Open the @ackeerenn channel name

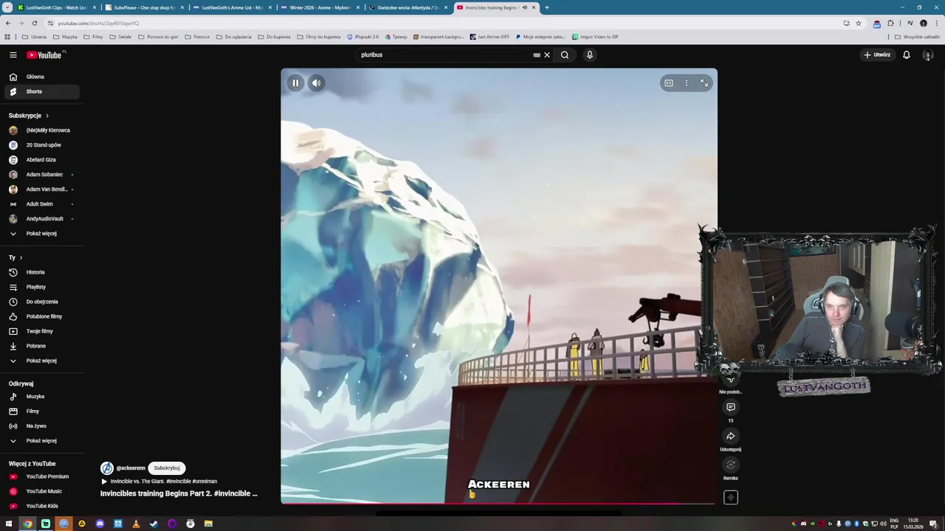click(131, 468)
